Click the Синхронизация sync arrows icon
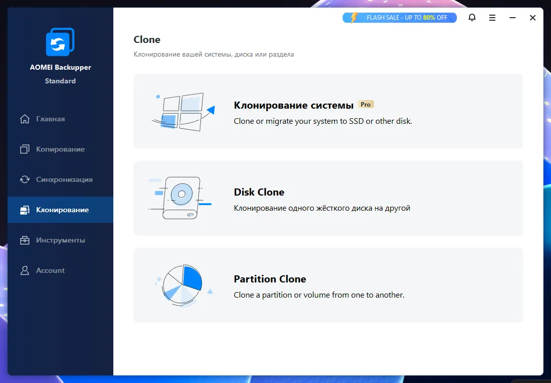 pyautogui.click(x=25, y=179)
